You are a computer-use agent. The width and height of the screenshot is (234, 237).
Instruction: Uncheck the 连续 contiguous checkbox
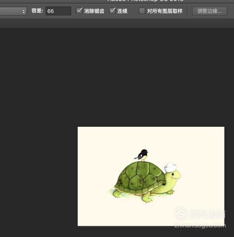(x=112, y=11)
